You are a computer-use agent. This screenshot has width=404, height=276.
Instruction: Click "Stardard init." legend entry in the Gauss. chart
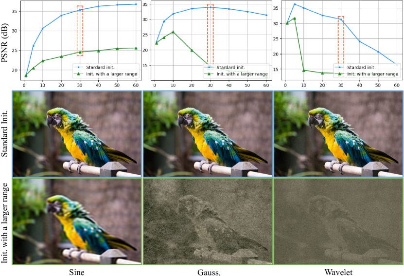(230, 67)
